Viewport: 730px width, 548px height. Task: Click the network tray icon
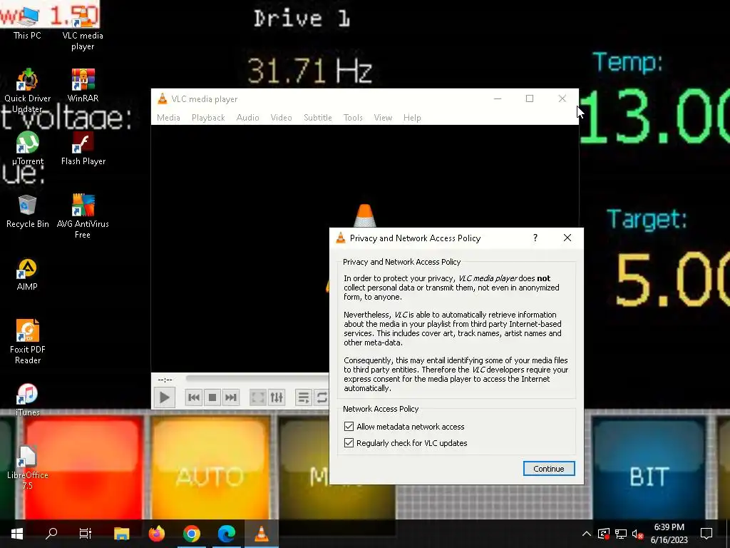tap(621, 534)
